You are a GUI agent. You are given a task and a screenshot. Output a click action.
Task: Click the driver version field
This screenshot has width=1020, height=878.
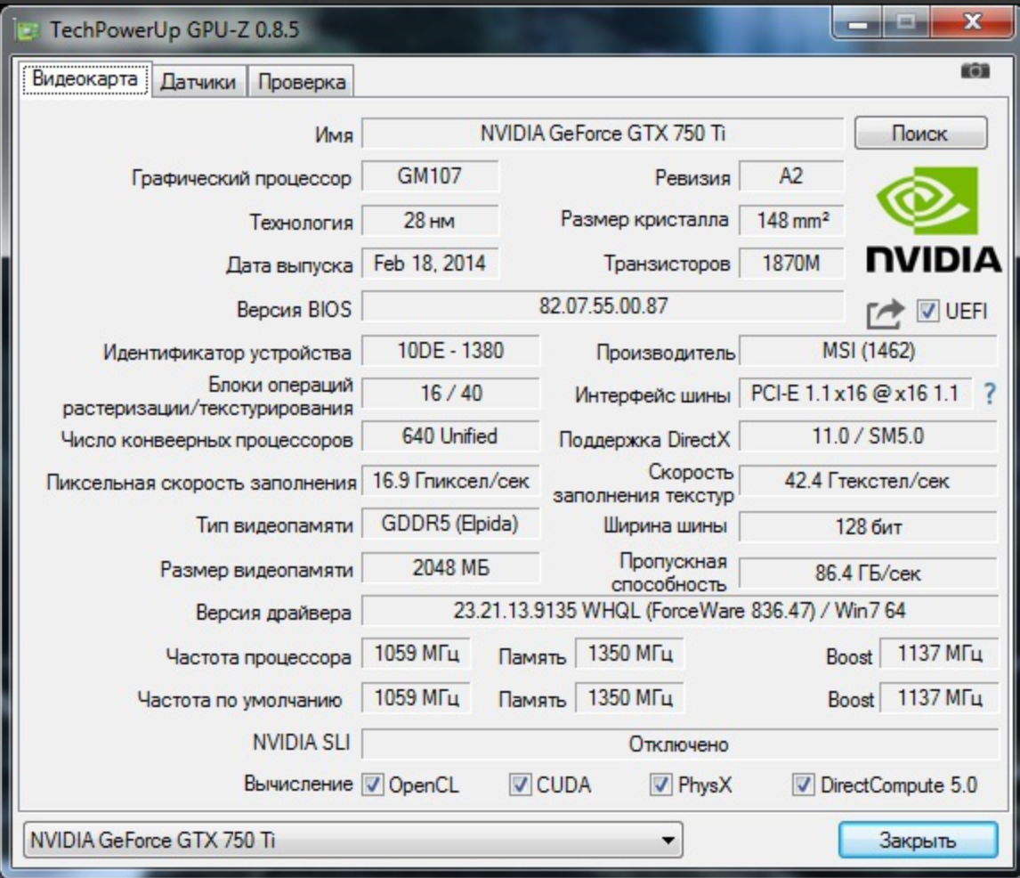[679, 611]
